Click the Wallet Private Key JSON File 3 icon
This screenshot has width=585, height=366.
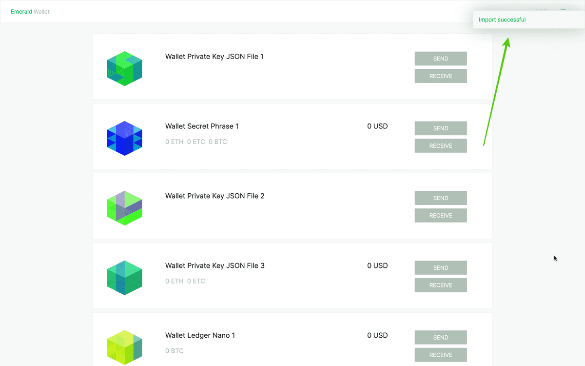point(124,278)
